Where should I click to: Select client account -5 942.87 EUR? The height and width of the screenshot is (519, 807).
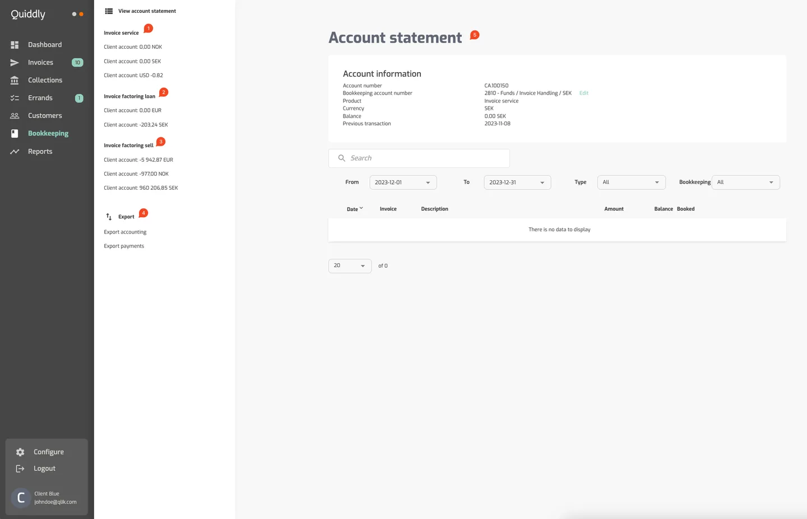[x=138, y=160]
